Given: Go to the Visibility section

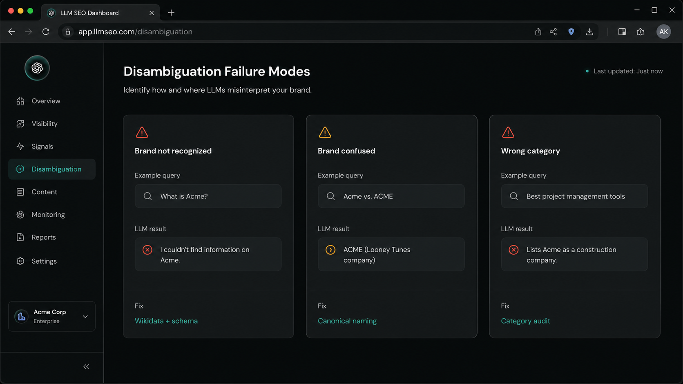Looking at the screenshot, I should [51, 124].
